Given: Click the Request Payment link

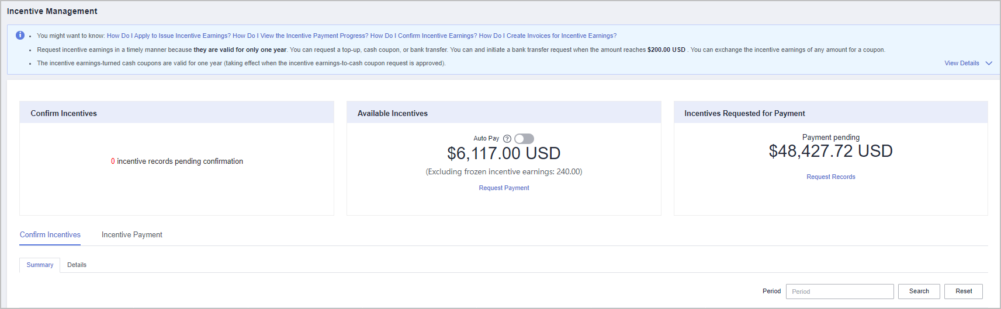Looking at the screenshot, I should [x=504, y=188].
